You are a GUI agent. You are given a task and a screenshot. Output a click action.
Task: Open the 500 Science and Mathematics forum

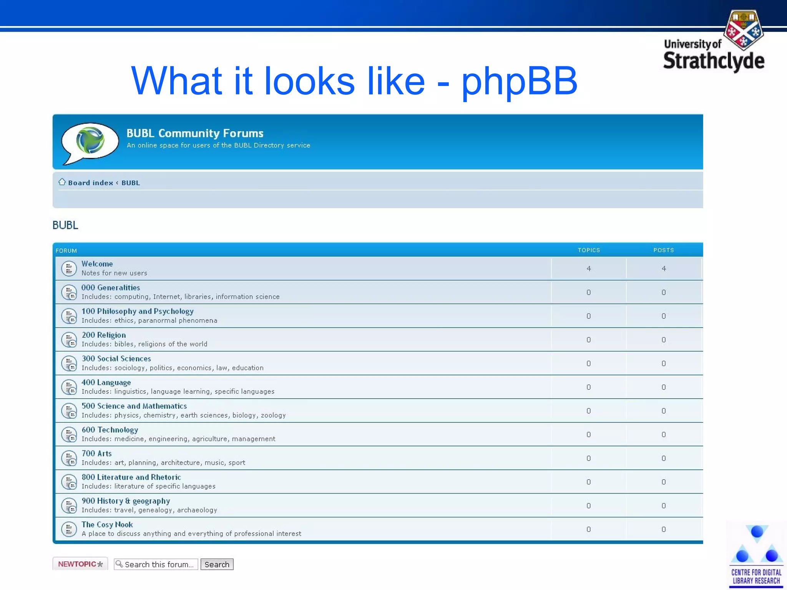pyautogui.click(x=134, y=406)
